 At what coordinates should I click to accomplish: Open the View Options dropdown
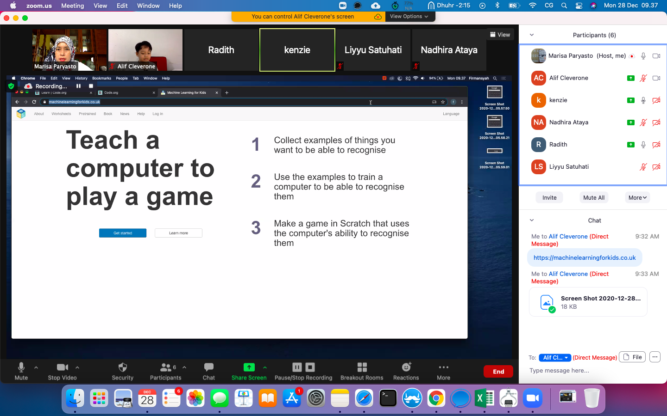[409, 16]
